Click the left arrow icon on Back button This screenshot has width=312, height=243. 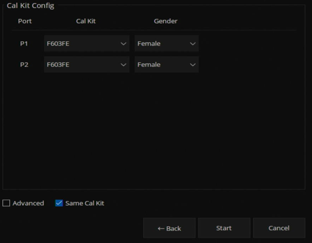click(161, 229)
